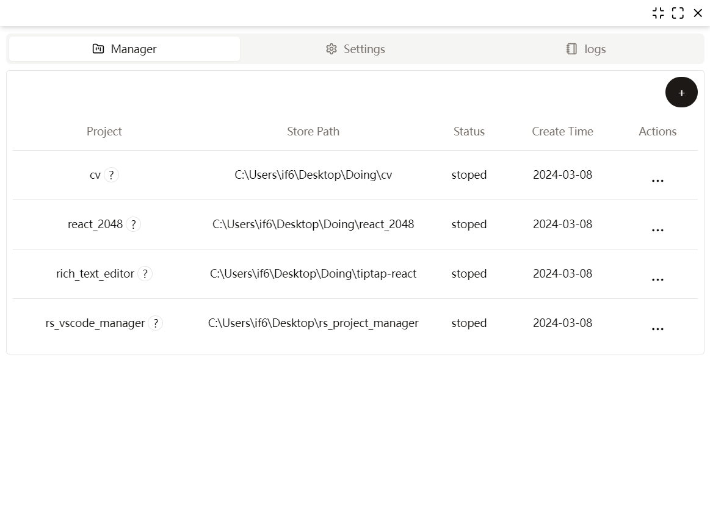Screen dimensions: 710x510
Task: Switch to the Settings tab
Action: (355, 49)
